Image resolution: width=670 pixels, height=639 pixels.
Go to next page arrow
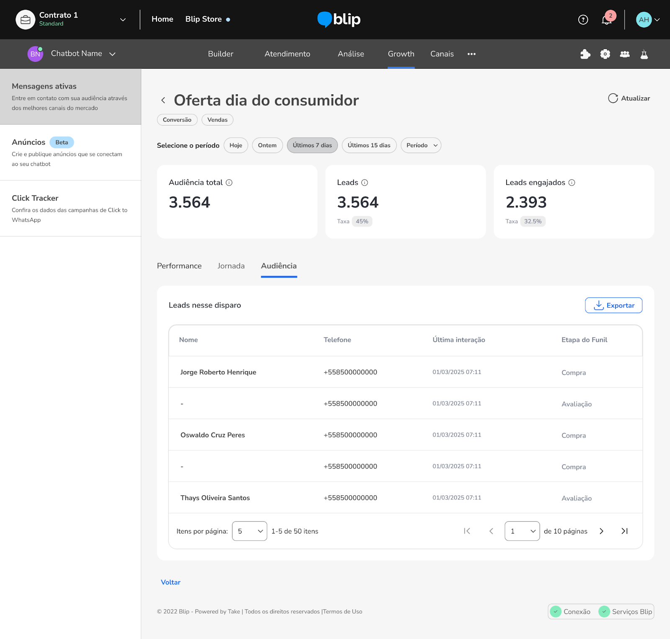(601, 531)
